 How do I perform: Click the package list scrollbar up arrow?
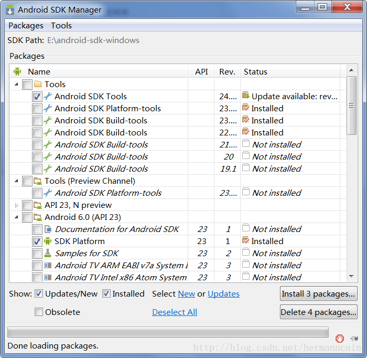351,70
